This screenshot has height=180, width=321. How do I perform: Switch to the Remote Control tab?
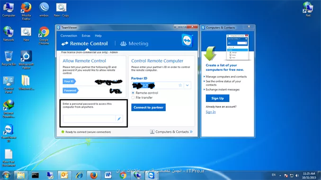[85, 43]
